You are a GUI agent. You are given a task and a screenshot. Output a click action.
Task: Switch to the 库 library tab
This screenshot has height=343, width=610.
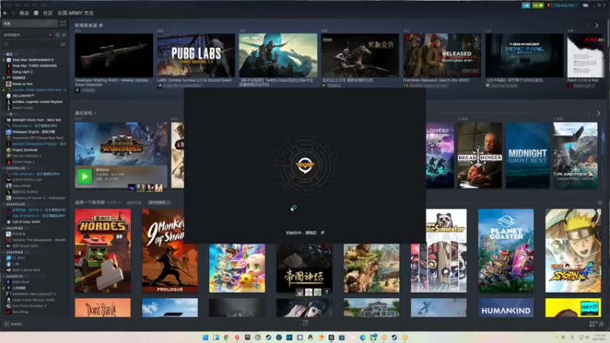tap(36, 13)
